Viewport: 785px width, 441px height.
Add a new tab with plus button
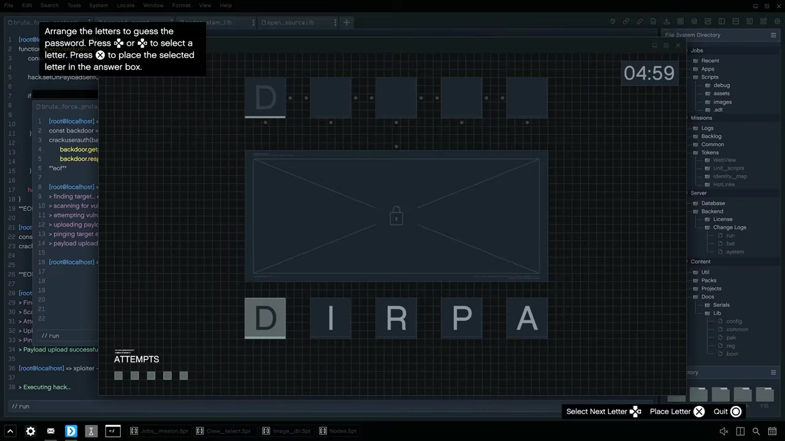click(x=347, y=22)
